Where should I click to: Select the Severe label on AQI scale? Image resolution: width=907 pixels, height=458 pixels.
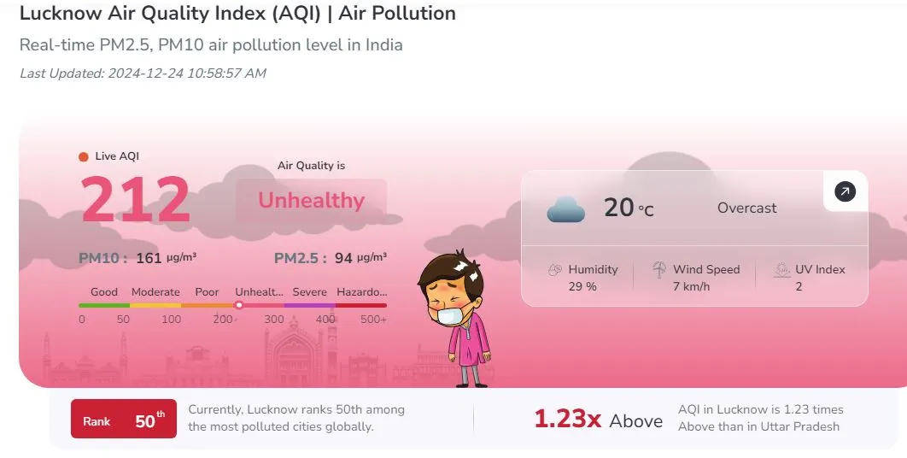click(x=309, y=292)
